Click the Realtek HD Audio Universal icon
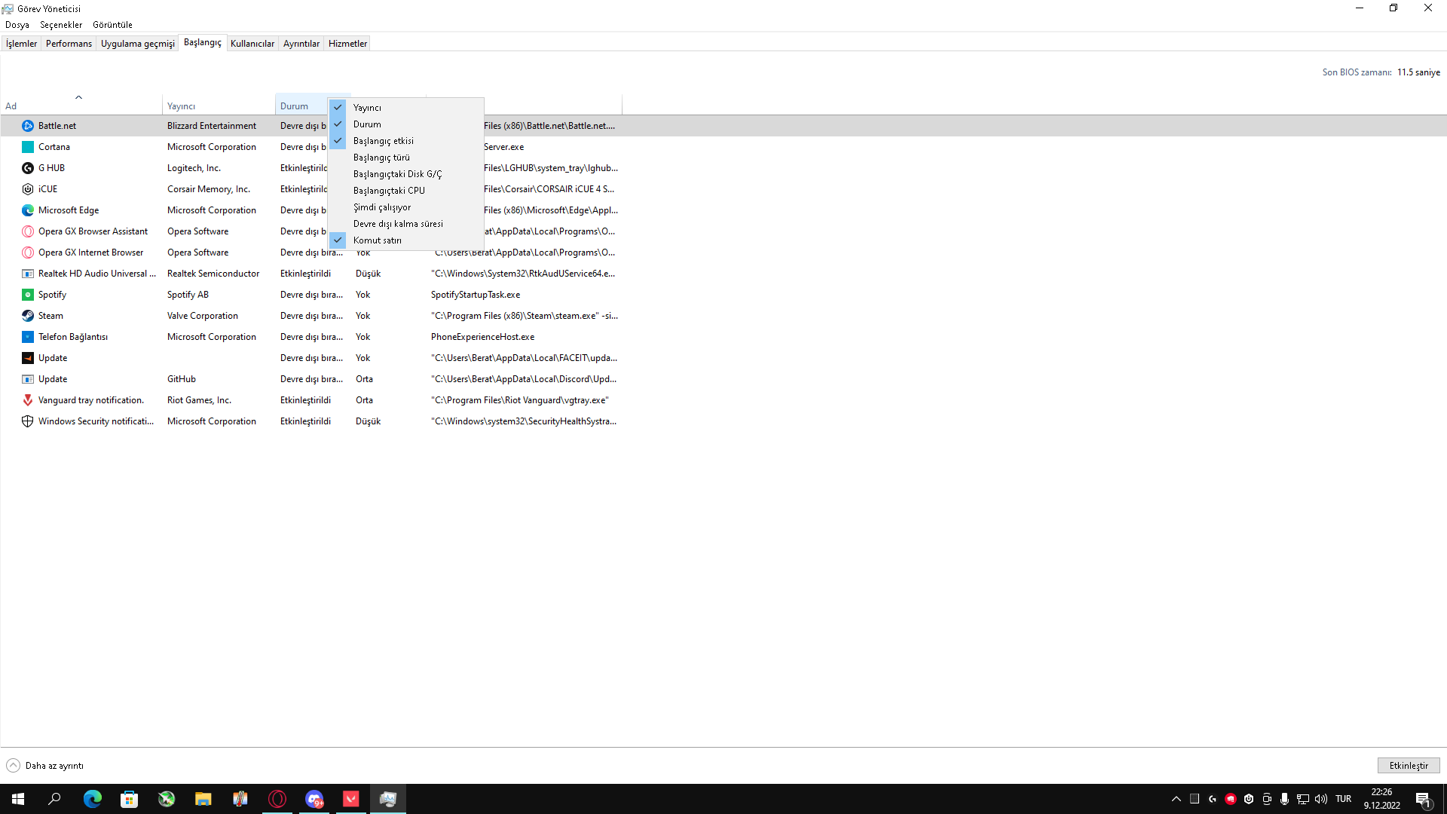 click(28, 274)
